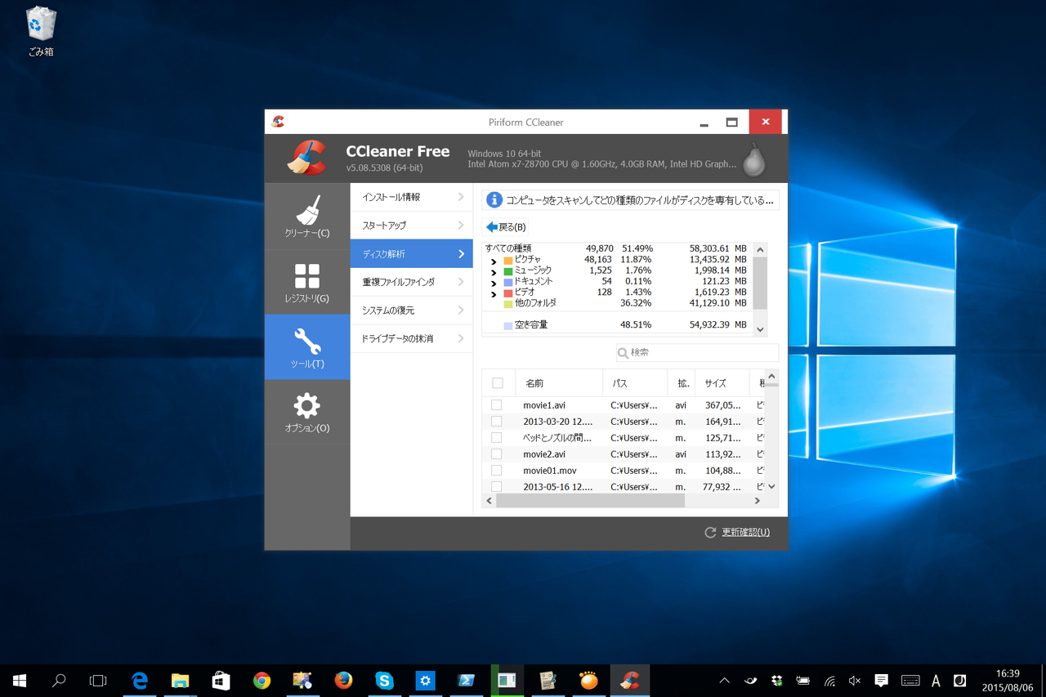Screen dimensions: 1046x697
Task: Sort the file list by 名前 column
Action: click(559, 383)
